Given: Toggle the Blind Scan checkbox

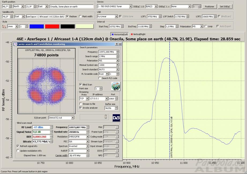Looking at the screenshot, I should click(x=80, y=84).
